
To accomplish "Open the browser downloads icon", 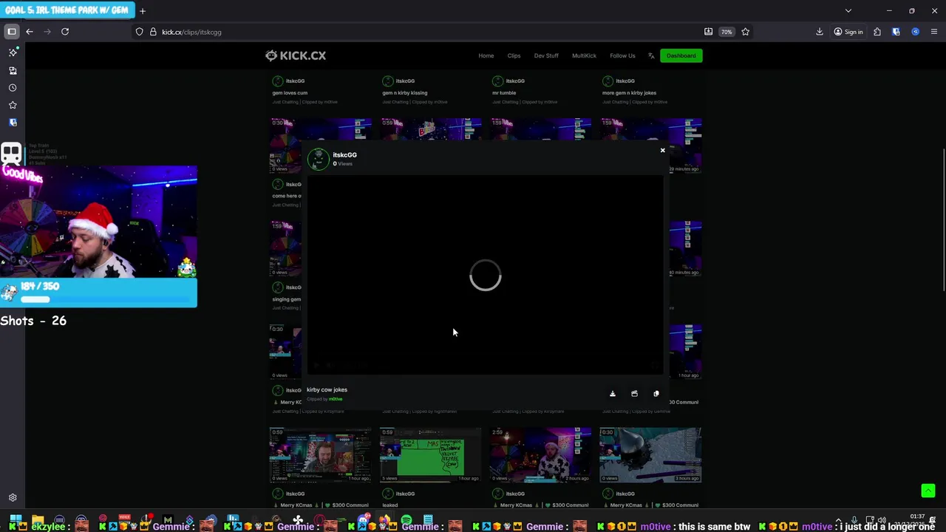I will (x=820, y=32).
